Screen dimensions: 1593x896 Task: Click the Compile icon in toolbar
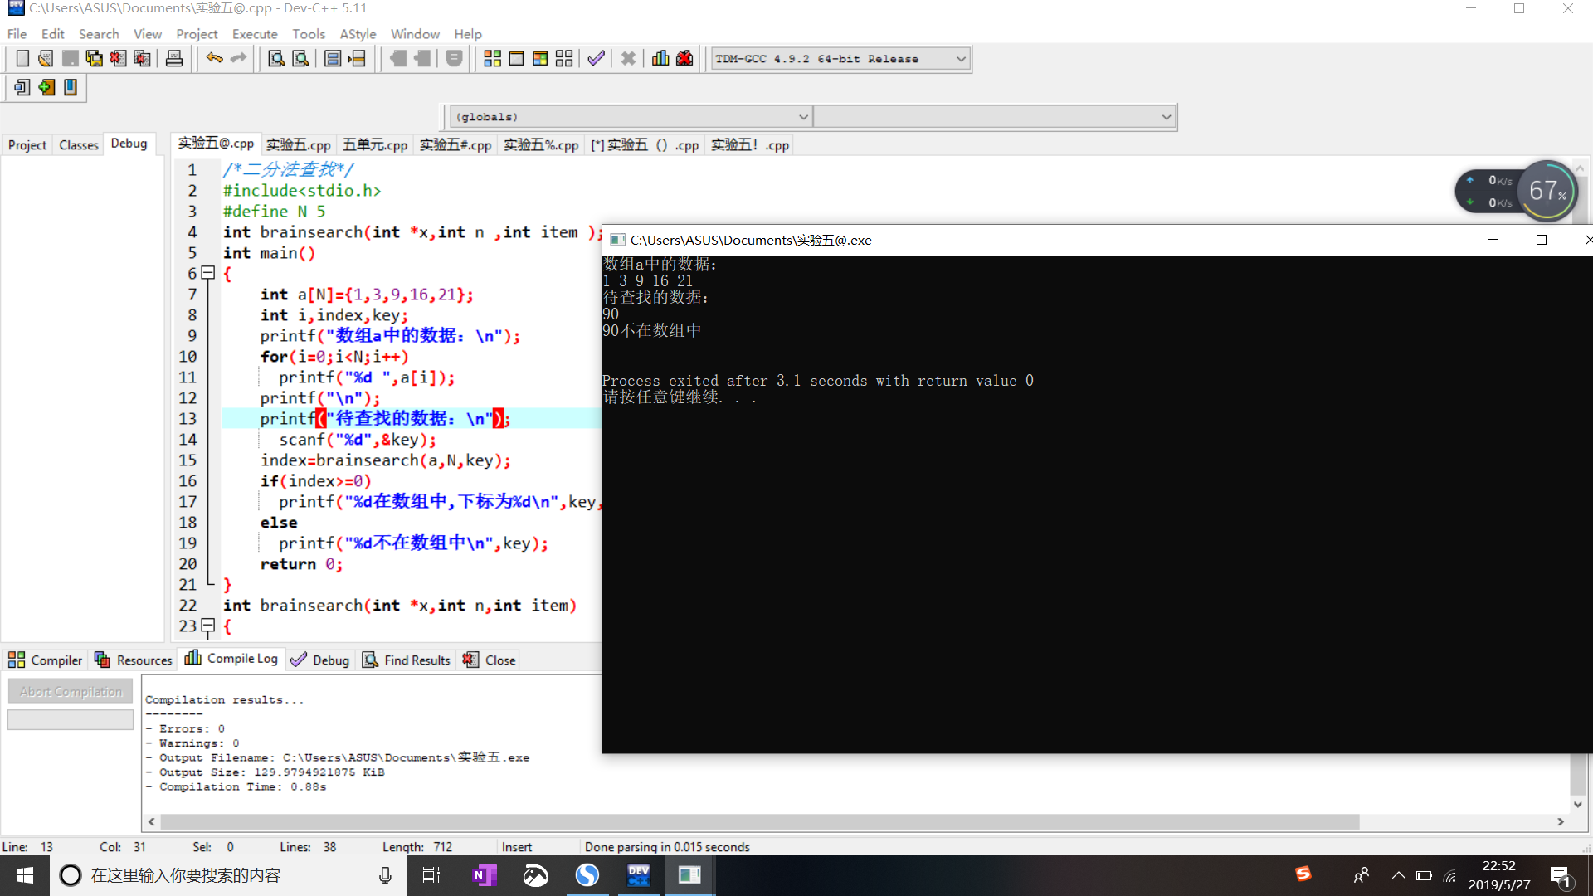coord(492,59)
